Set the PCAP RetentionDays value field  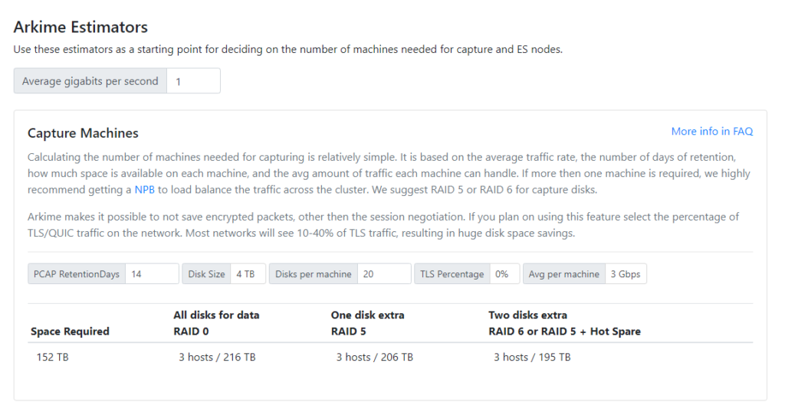pyautogui.click(x=152, y=274)
